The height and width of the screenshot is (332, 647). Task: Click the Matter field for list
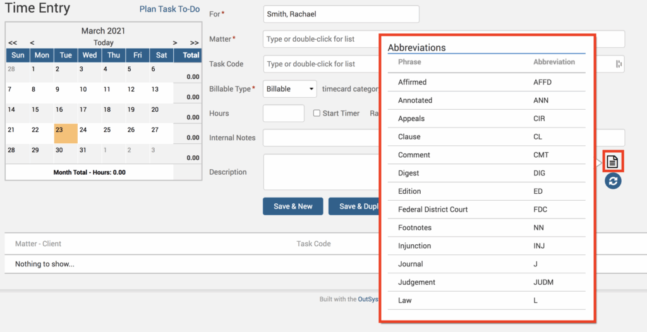pos(320,39)
